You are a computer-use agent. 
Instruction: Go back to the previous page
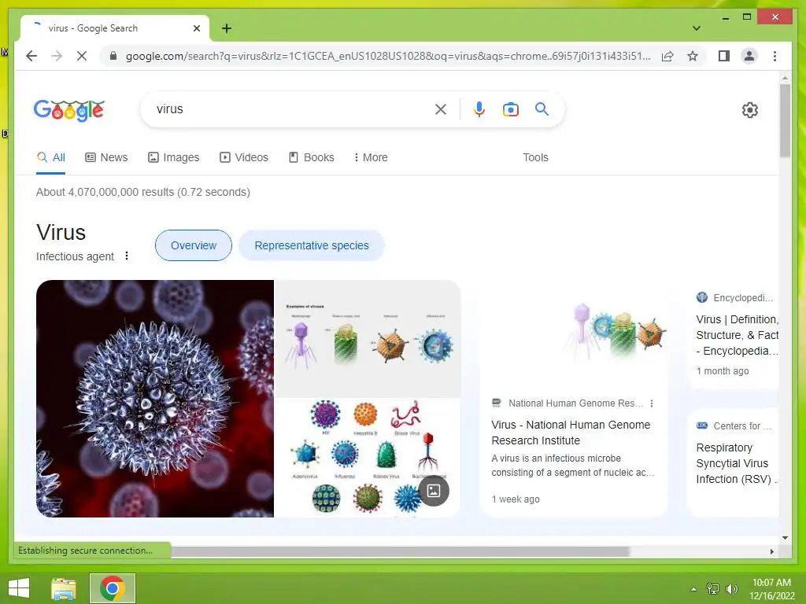31,56
